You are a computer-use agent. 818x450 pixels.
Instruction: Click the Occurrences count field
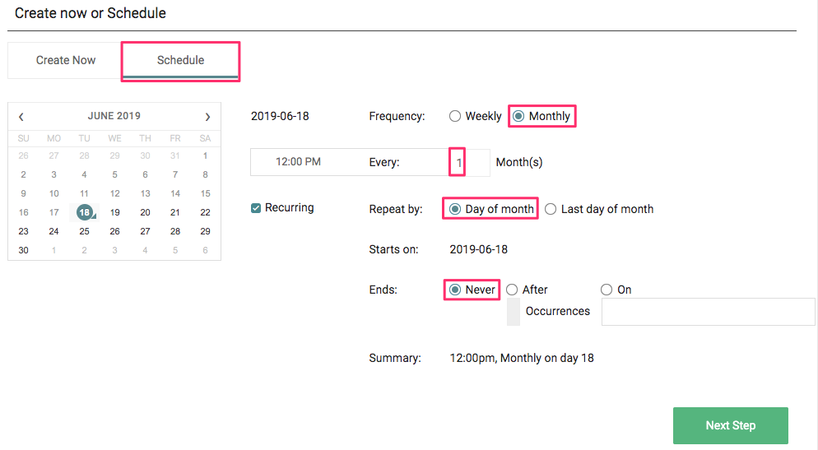514,312
